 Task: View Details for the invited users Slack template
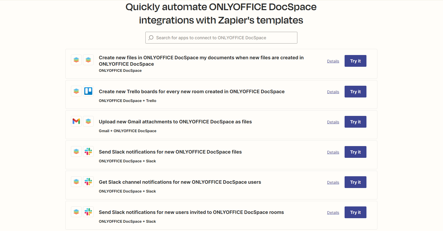click(333, 213)
